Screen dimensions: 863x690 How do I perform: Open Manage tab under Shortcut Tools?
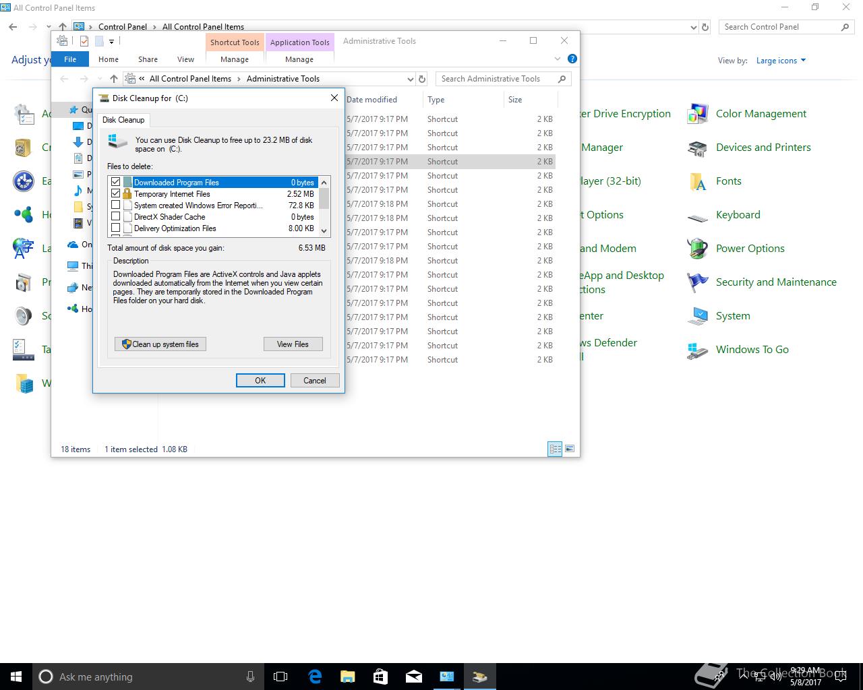pos(235,59)
